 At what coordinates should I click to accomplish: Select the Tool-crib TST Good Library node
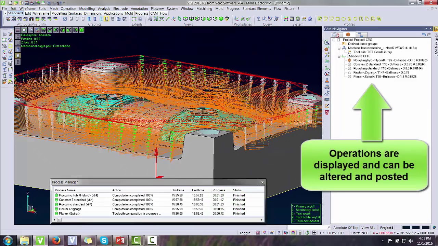pyautogui.click(x=372, y=52)
